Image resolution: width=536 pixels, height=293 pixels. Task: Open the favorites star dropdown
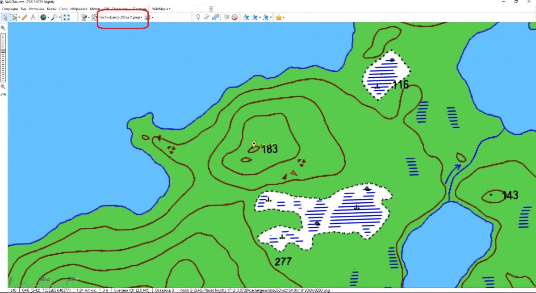point(280,17)
